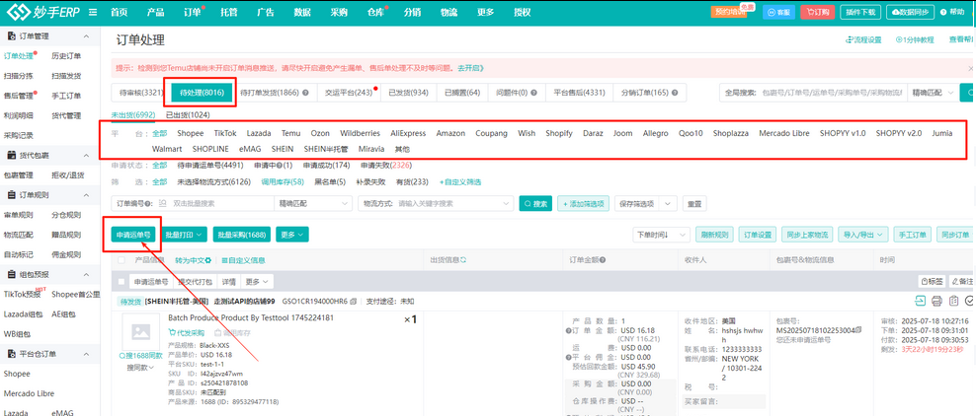Screen dimensions: 976x416
Task: Close the red Temu warning banner
Action: point(970,68)
